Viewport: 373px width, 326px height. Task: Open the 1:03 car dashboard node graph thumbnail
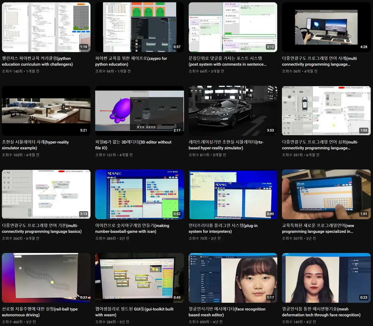326,111
